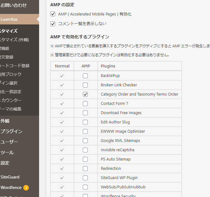Click the Wordfence notification badge
The height and width of the screenshot is (197, 210).
26,188
